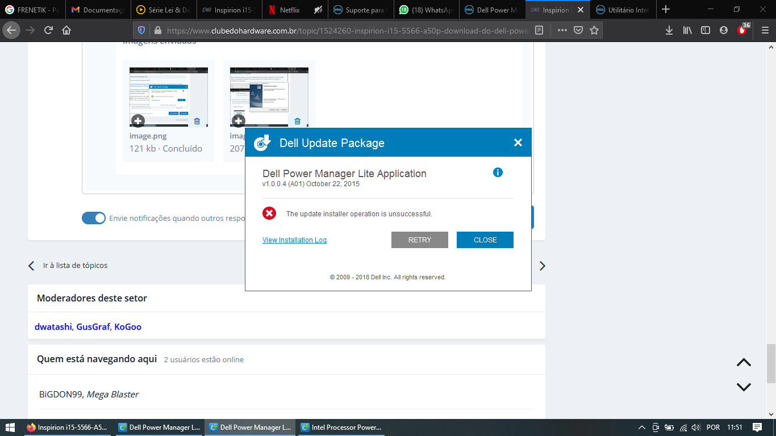
Task: Close the active Inspirion tab
Action: (581, 10)
